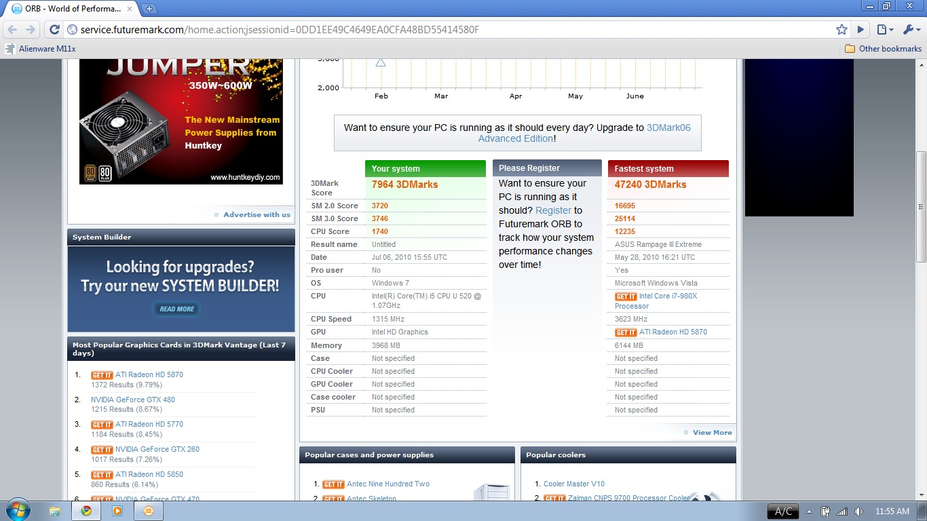Open the Other bookmarks folder
Viewport: 927px width, 521px height.
pyautogui.click(x=883, y=49)
